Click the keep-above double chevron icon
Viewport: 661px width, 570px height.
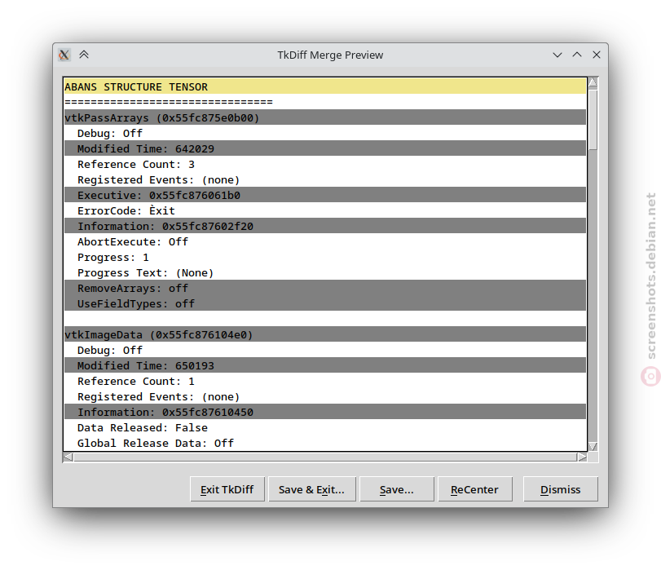click(84, 55)
